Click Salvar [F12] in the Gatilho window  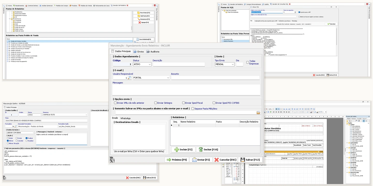149,178
